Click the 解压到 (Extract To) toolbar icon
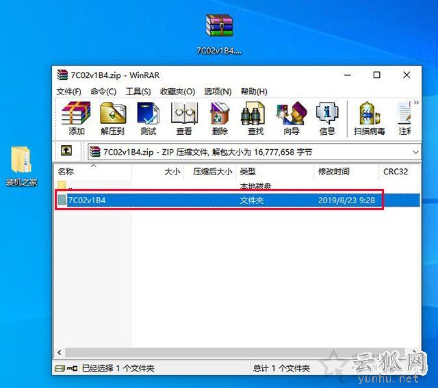This screenshot has width=438, height=388. click(113, 118)
